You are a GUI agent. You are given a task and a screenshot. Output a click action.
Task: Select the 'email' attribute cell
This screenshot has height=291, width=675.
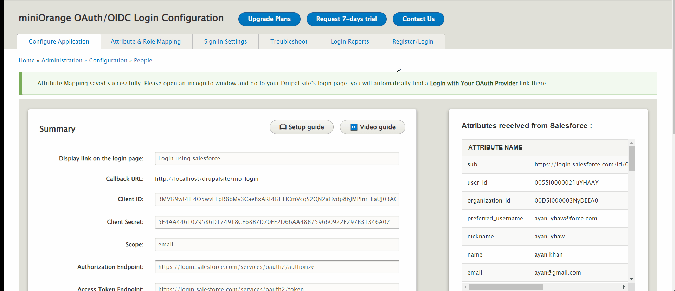coord(495,272)
